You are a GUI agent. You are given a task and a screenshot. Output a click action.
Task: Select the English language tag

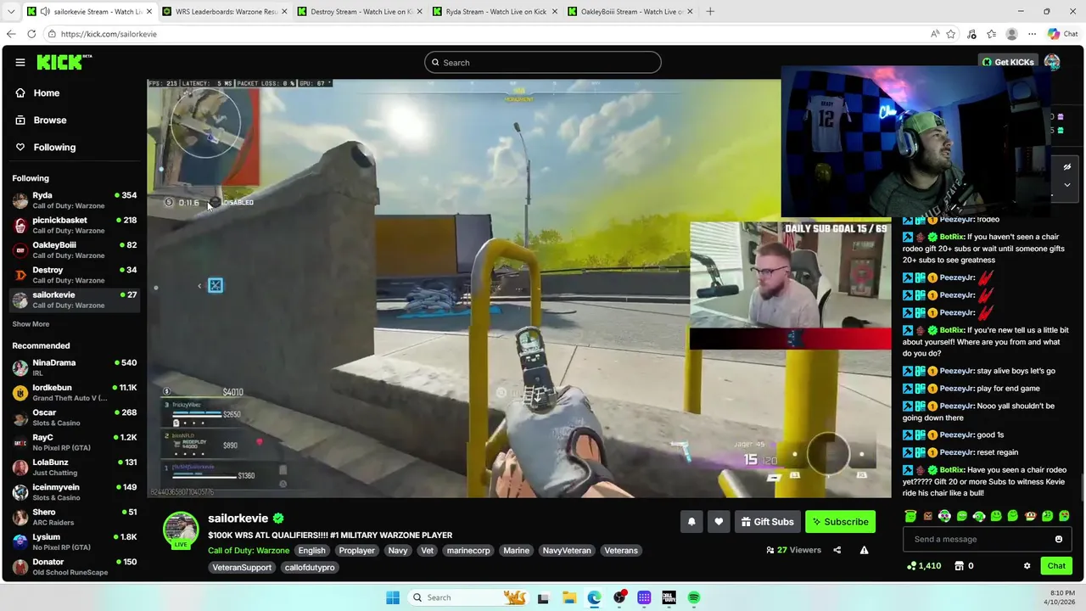[311, 551]
